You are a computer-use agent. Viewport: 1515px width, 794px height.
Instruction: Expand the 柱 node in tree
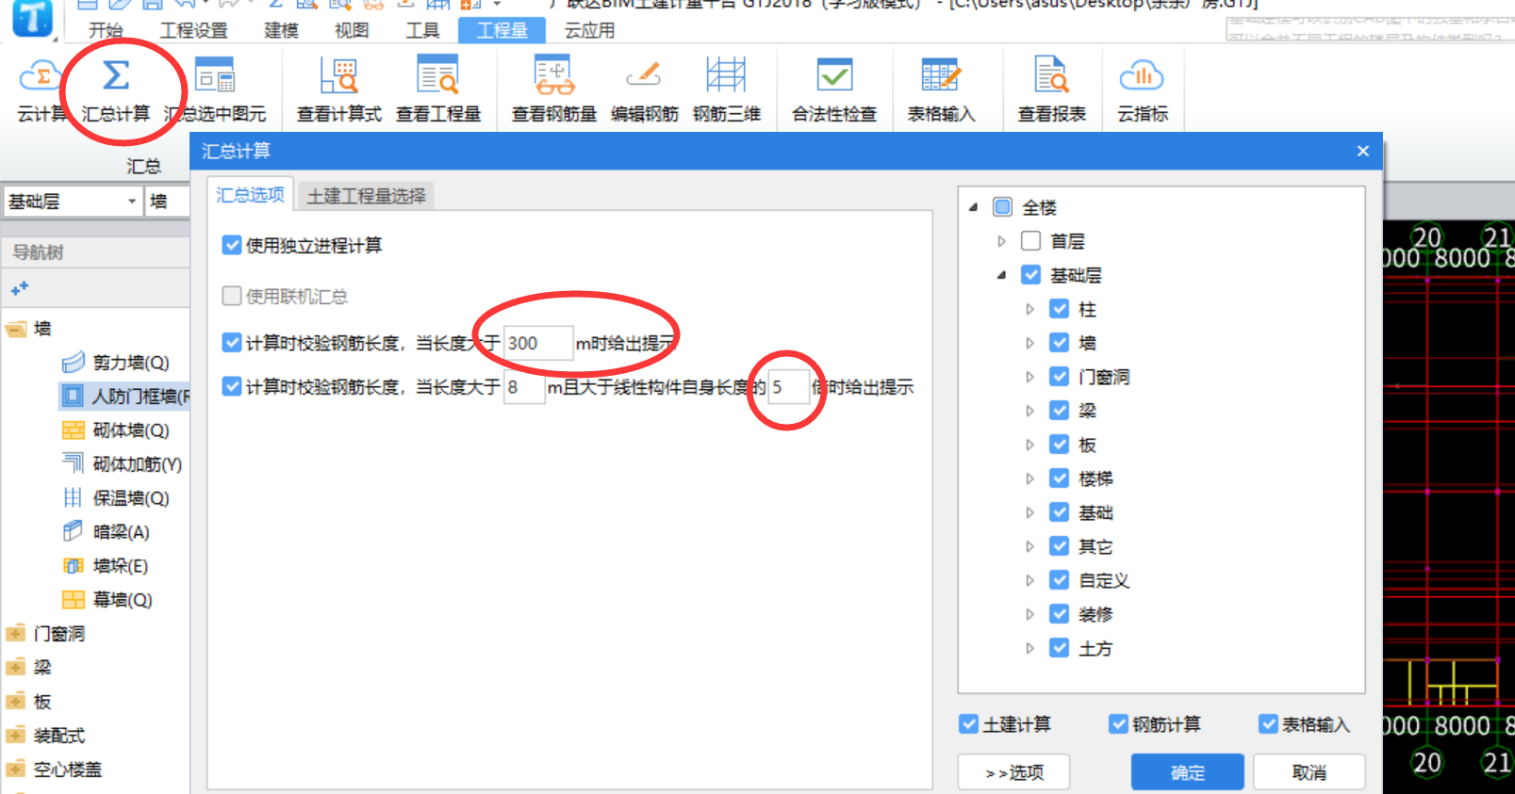click(1029, 309)
